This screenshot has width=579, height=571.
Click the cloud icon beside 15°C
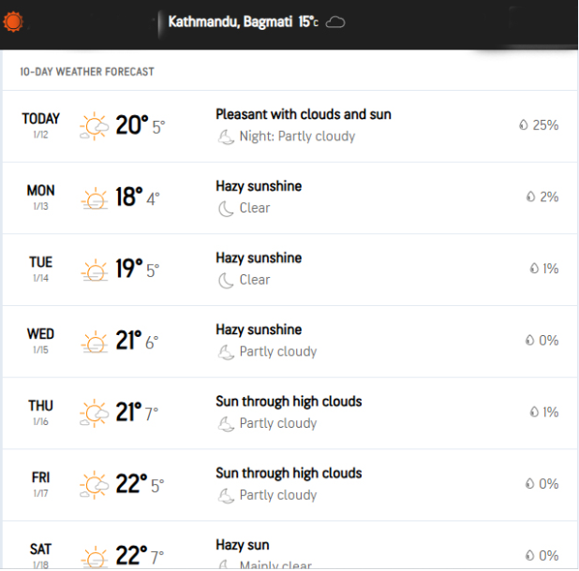click(335, 22)
